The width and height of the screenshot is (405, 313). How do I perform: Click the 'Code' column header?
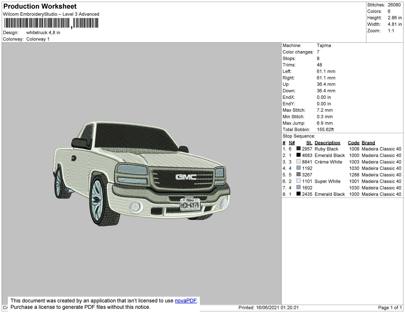[353, 143]
